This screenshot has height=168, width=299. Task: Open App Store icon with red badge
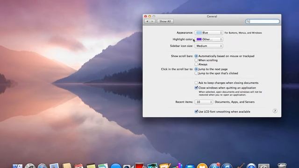pos(214,166)
